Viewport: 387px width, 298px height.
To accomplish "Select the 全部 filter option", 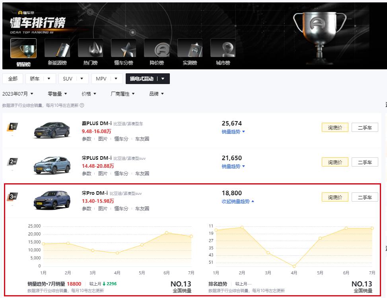I will pyautogui.click(x=12, y=78).
